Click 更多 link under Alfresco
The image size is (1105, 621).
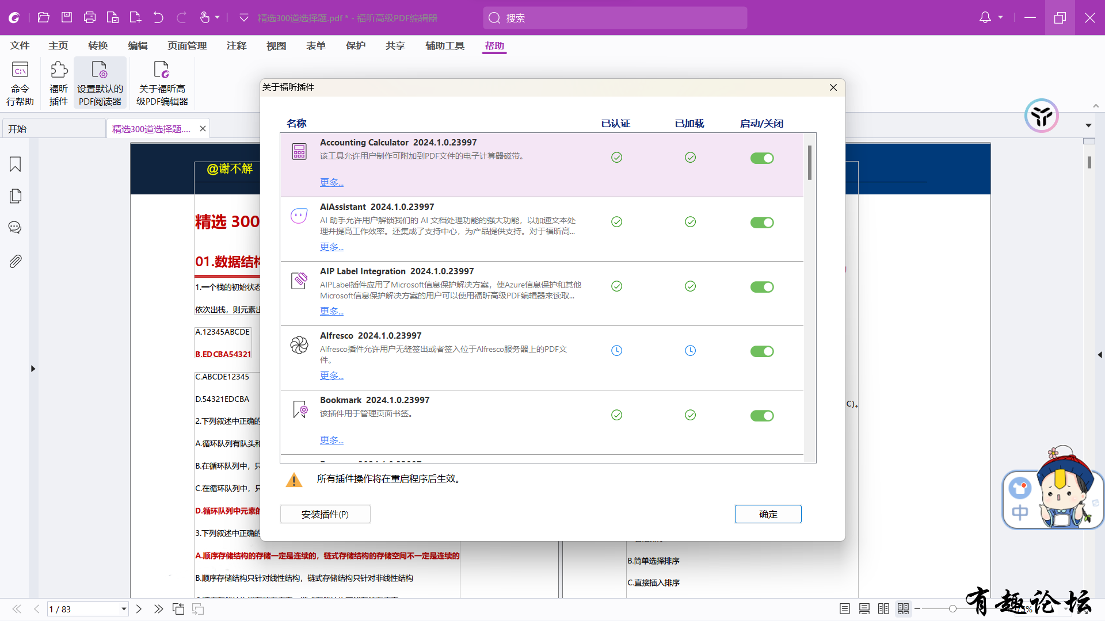coord(331,375)
